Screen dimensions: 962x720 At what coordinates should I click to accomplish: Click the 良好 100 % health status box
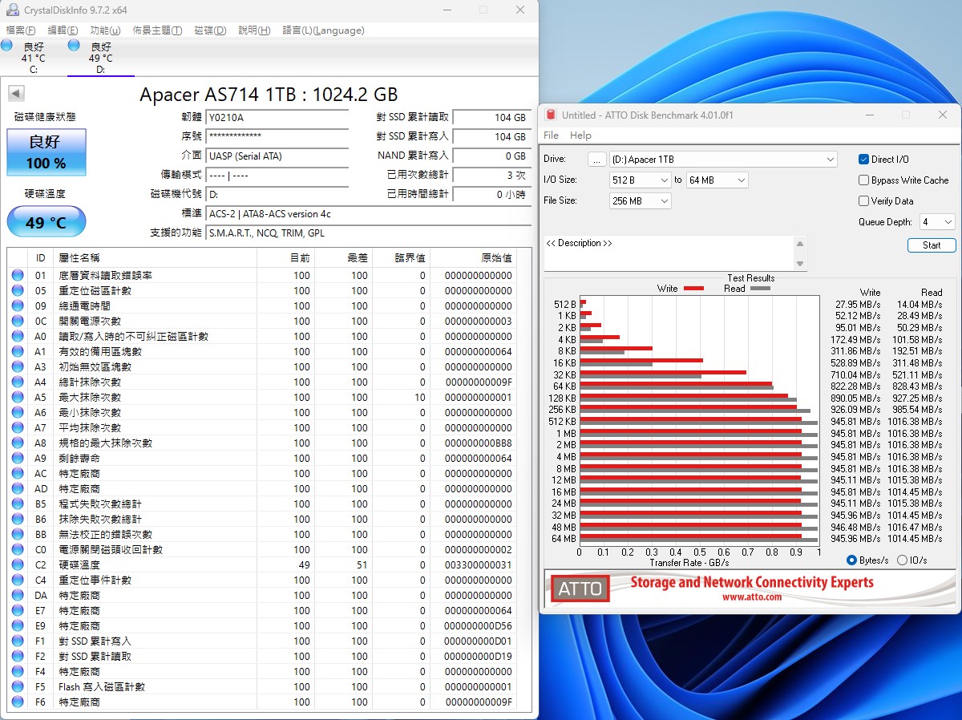coord(46,152)
